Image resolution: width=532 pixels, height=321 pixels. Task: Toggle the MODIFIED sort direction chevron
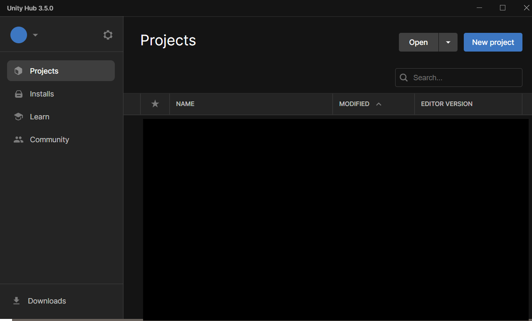point(378,104)
